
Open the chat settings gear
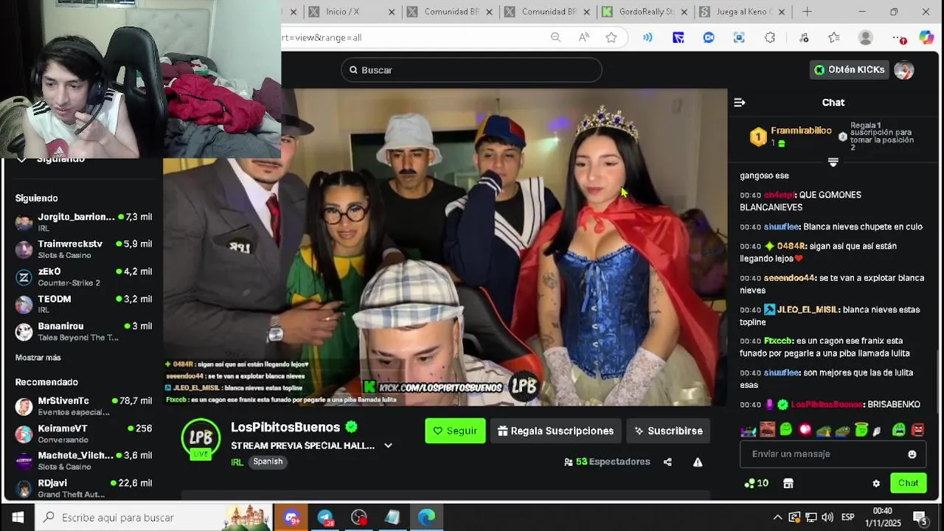876,484
